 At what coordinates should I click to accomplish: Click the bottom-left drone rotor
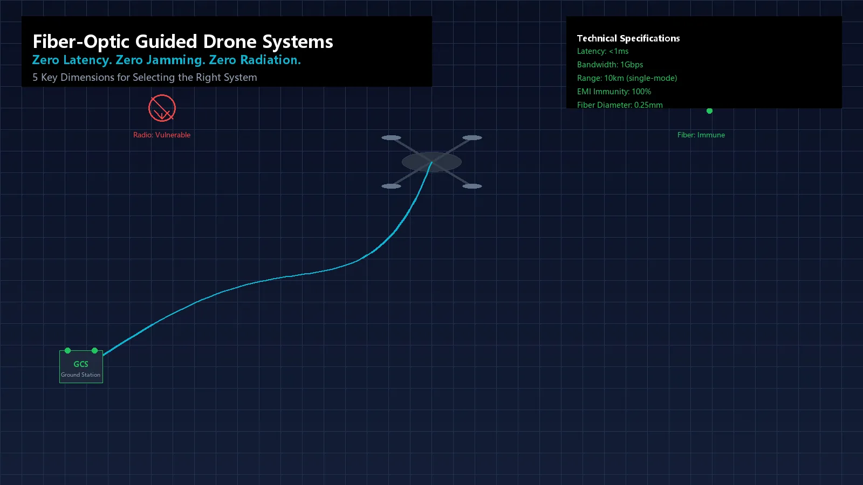point(391,186)
